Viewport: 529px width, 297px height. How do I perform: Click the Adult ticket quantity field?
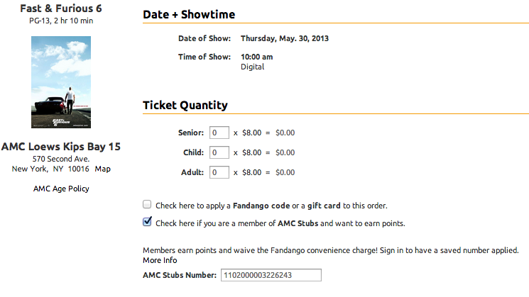click(x=219, y=172)
